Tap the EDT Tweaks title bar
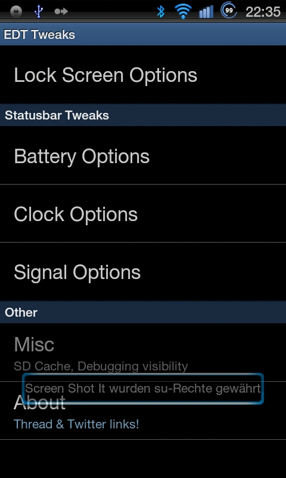 click(143, 35)
